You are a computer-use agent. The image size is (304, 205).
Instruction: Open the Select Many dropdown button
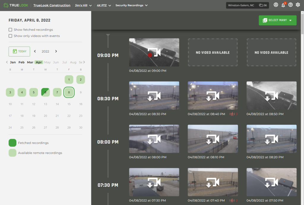point(278,20)
